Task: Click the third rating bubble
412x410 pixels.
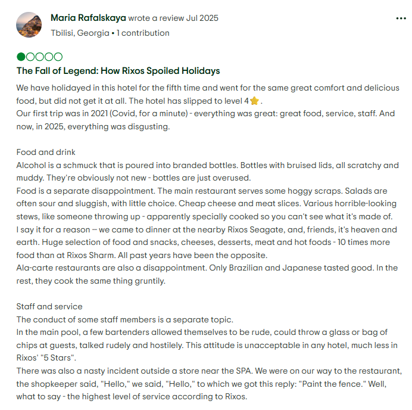Action: 39,57
